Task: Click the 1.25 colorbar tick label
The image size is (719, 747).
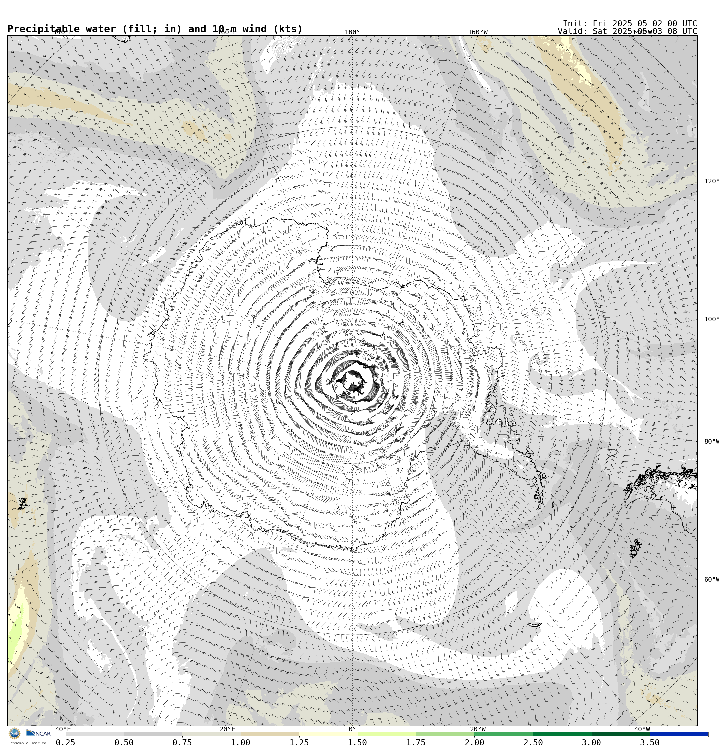Action: click(x=299, y=742)
